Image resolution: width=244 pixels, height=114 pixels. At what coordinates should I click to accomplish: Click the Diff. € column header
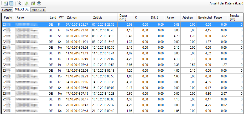point(157,18)
